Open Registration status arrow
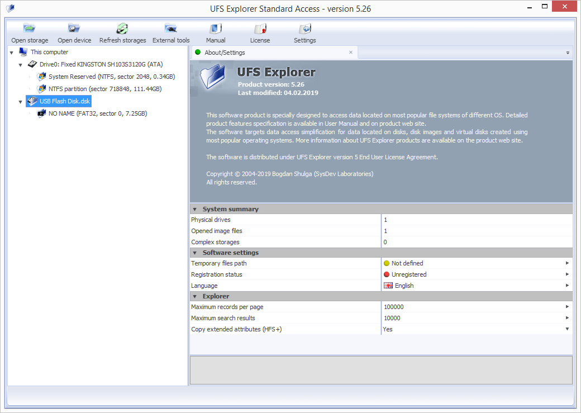 click(x=567, y=274)
